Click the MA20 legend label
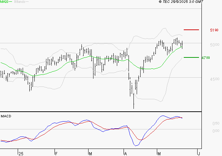Viewport: 222px width, 156px height. tap(4, 2)
